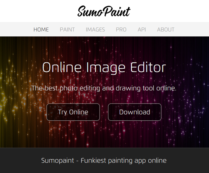Viewport: 209px width, 173px height.
Task: Open the ABOUT navigation link
Action: coord(166,30)
